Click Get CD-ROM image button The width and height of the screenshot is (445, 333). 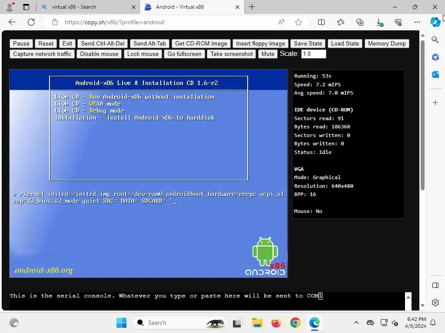click(x=201, y=43)
